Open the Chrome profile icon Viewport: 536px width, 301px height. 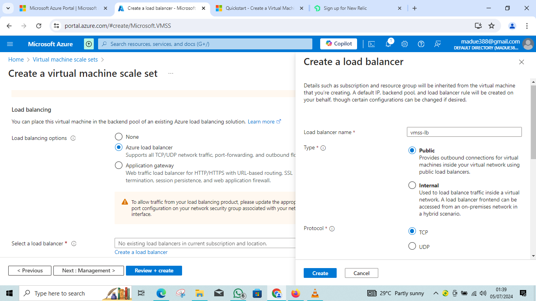(x=512, y=26)
